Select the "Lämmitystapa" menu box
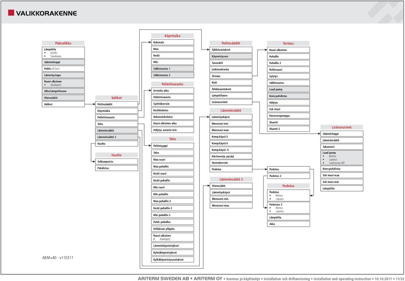This screenshot has width=405, height=281. click(63, 75)
